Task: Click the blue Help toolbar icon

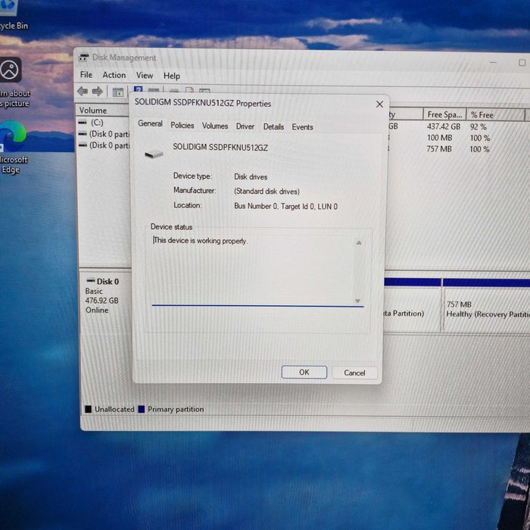Action: pyautogui.click(x=138, y=90)
